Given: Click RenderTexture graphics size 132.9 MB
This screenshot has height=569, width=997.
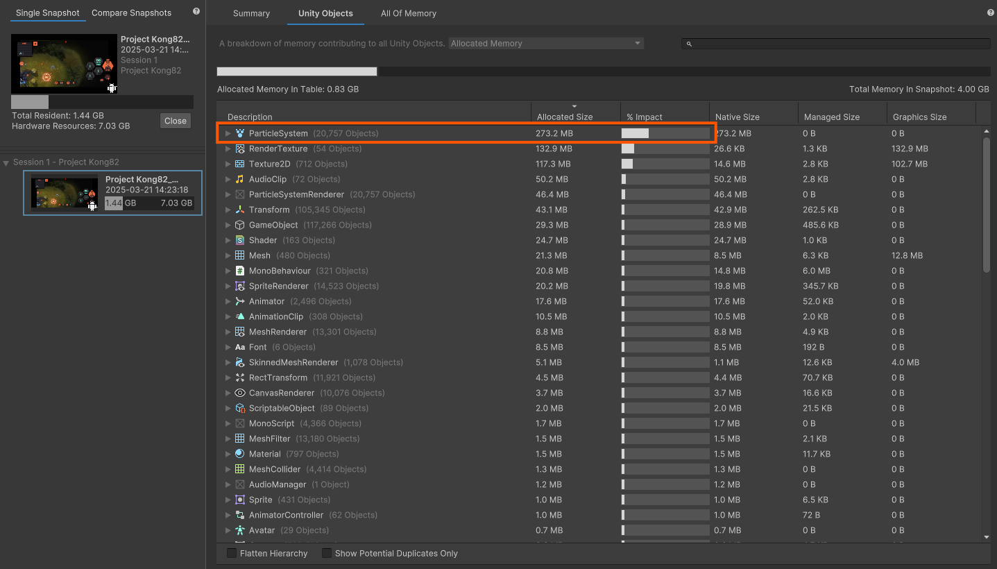Looking at the screenshot, I should pyautogui.click(x=910, y=148).
